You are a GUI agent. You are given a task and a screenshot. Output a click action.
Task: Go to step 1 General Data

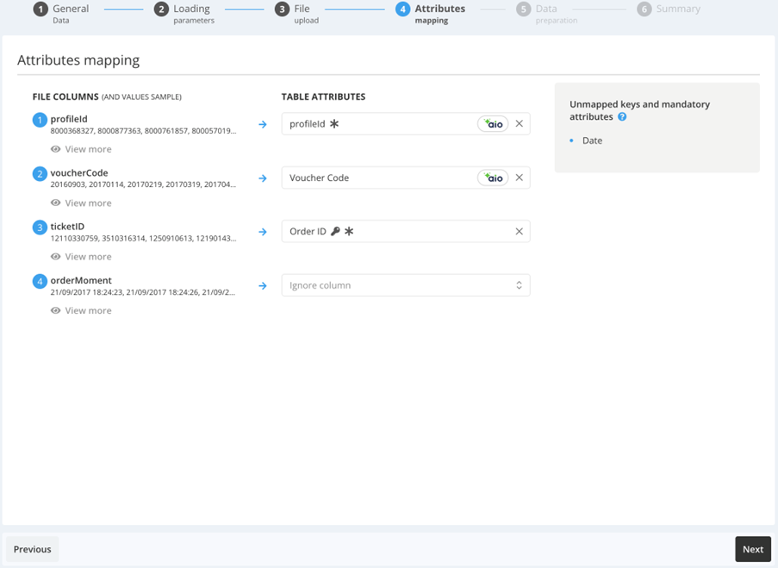pos(61,14)
